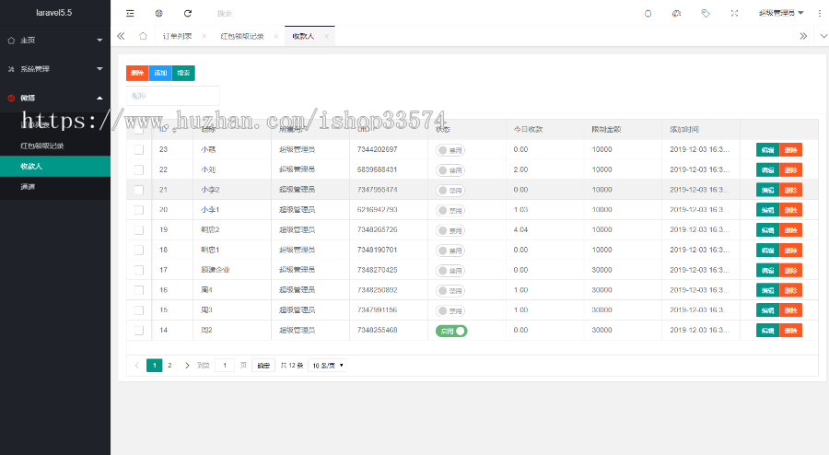Focus the 昵称 search input field

(173, 96)
